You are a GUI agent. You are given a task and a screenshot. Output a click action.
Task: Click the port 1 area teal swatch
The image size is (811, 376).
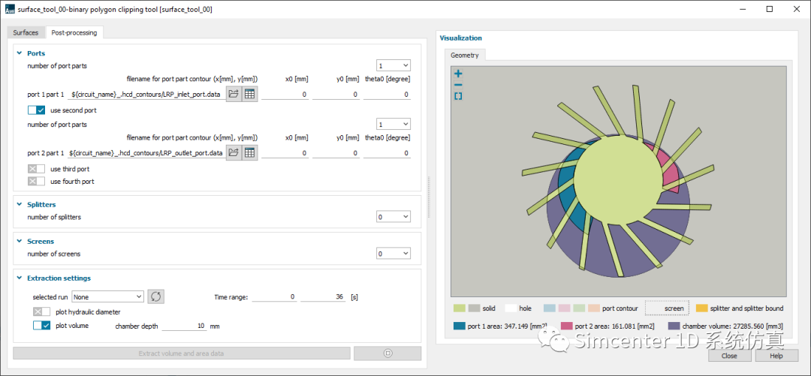(x=458, y=326)
